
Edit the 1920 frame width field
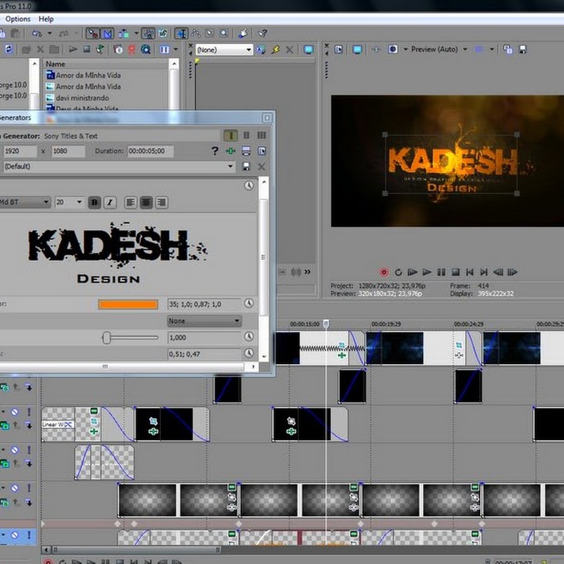pyautogui.click(x=20, y=151)
